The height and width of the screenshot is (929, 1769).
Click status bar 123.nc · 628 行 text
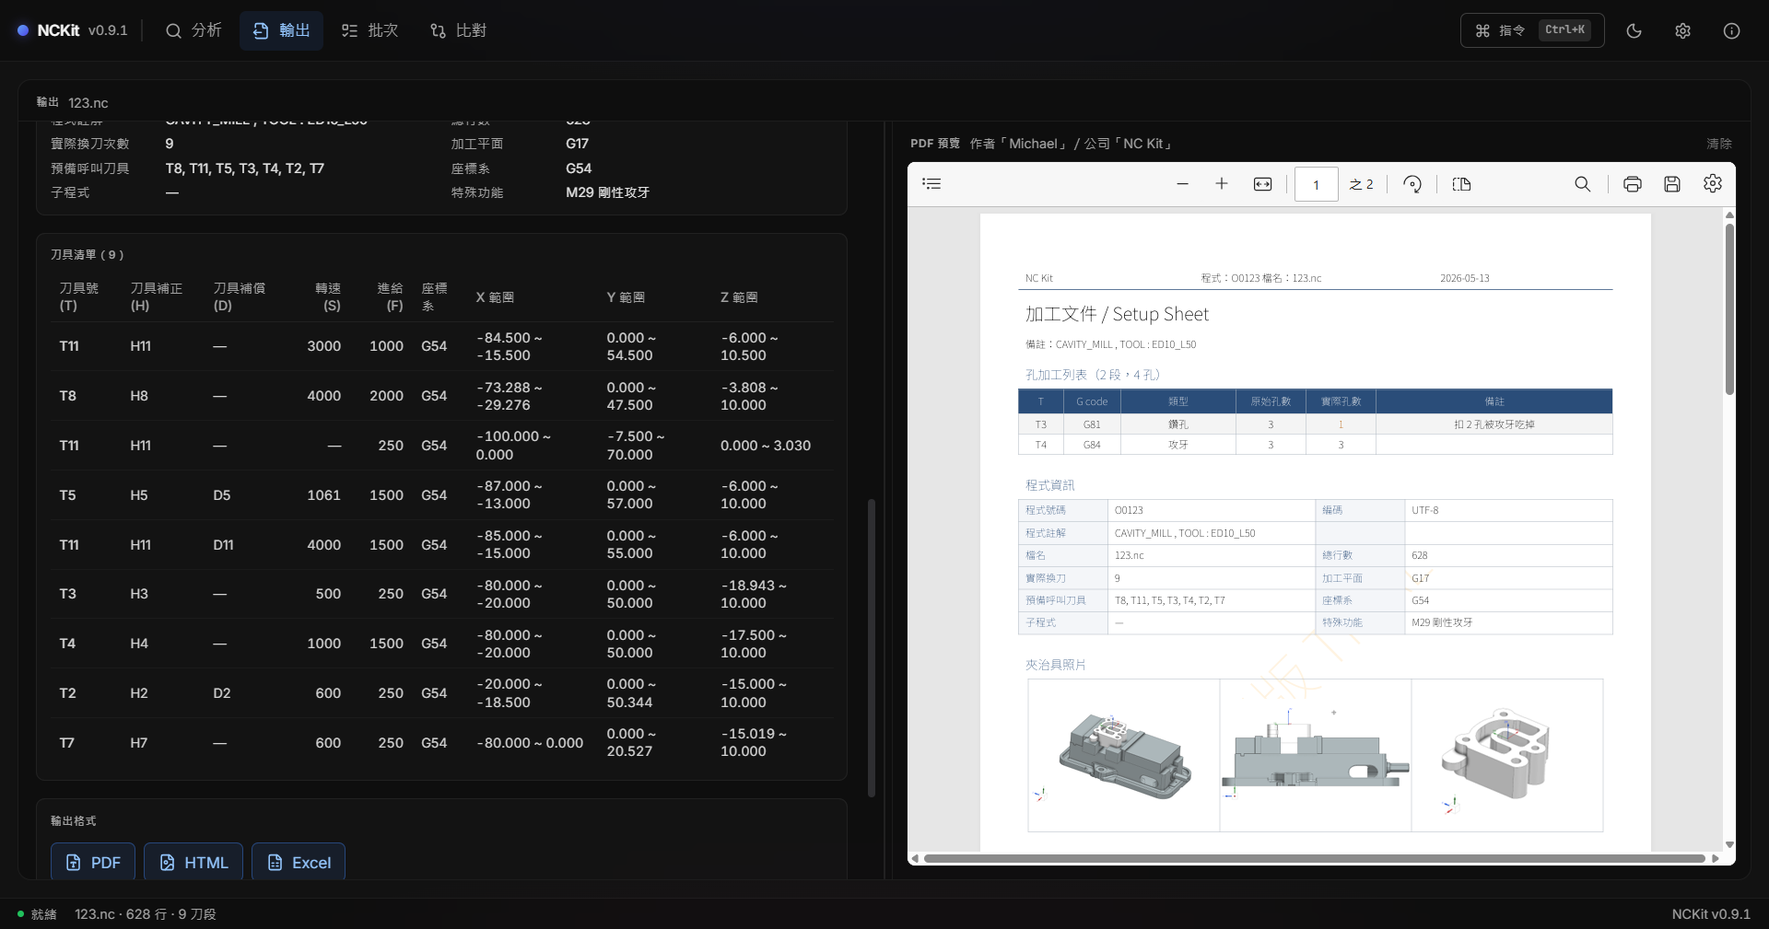(x=146, y=914)
